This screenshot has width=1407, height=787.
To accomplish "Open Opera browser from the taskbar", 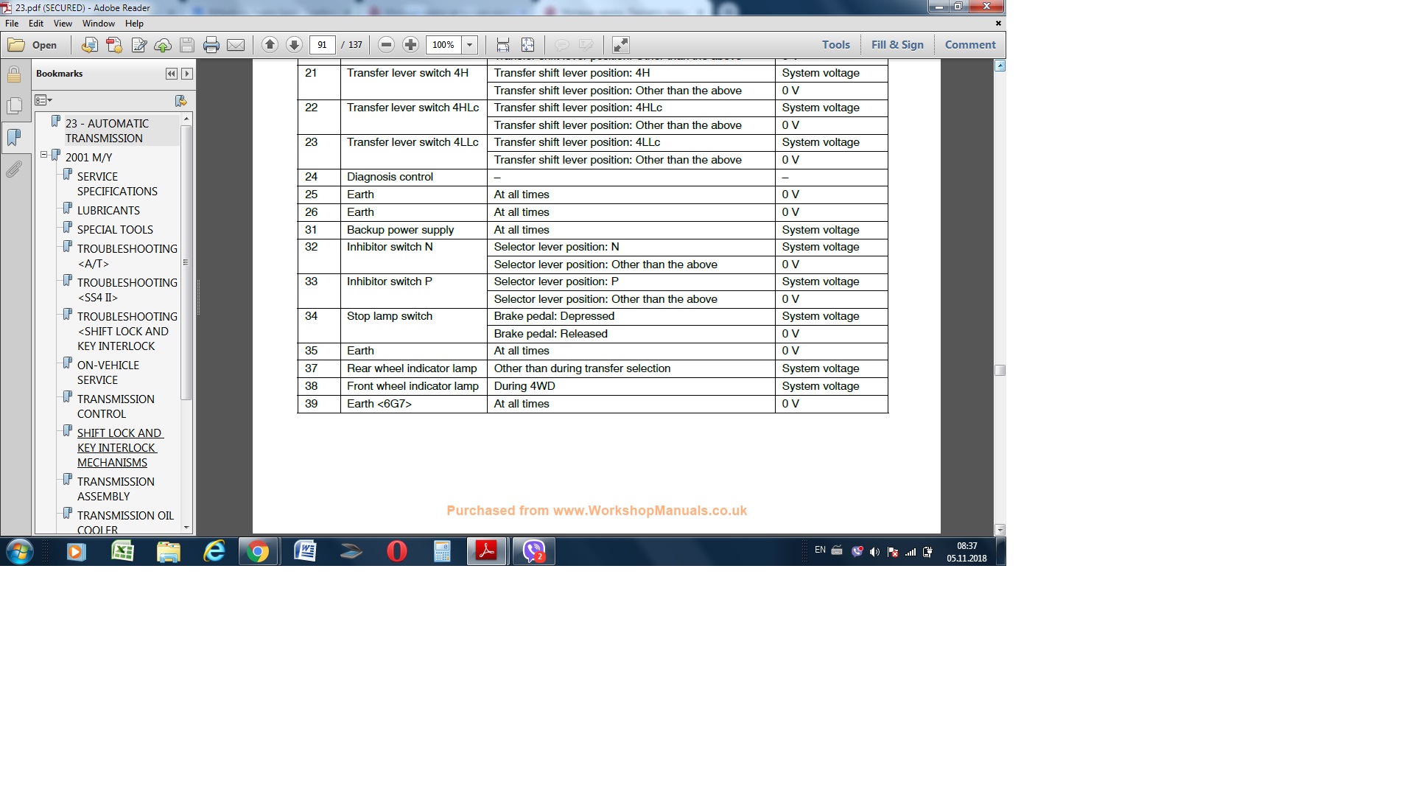I will pyautogui.click(x=396, y=551).
